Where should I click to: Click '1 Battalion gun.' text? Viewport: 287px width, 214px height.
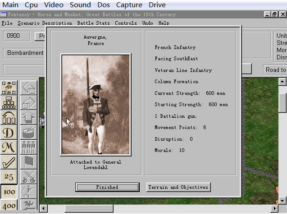tap(176, 116)
